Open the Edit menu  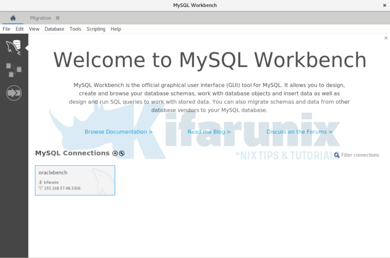pyautogui.click(x=19, y=29)
